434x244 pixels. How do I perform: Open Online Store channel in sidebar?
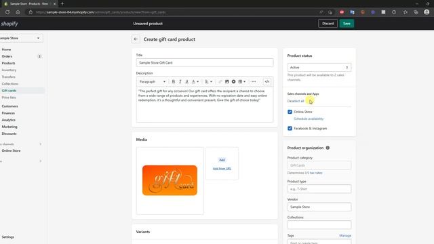[11, 150]
